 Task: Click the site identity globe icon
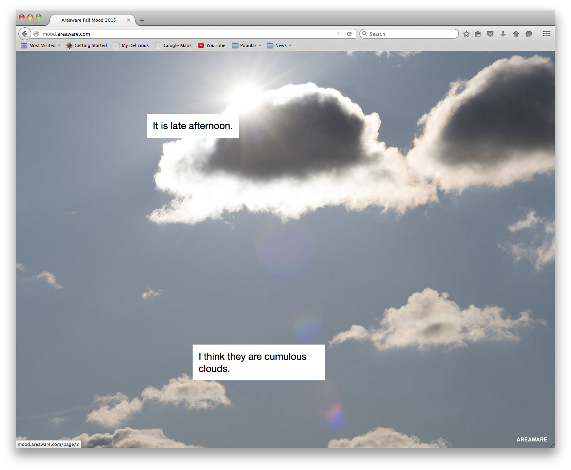36,34
